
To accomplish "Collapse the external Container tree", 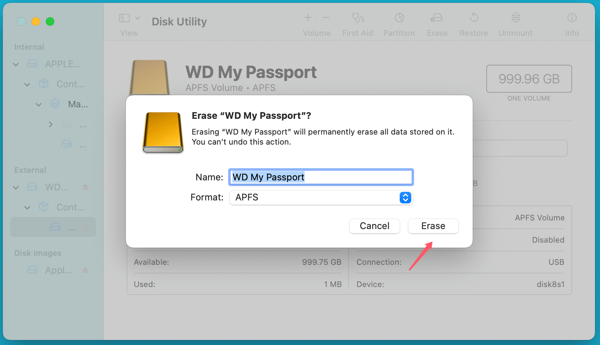I will click(27, 207).
